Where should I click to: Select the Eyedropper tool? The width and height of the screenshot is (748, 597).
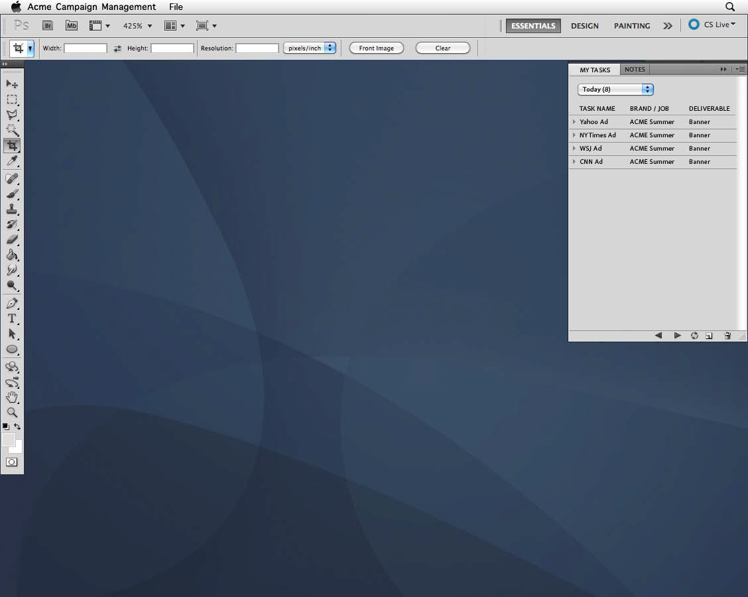(12, 161)
